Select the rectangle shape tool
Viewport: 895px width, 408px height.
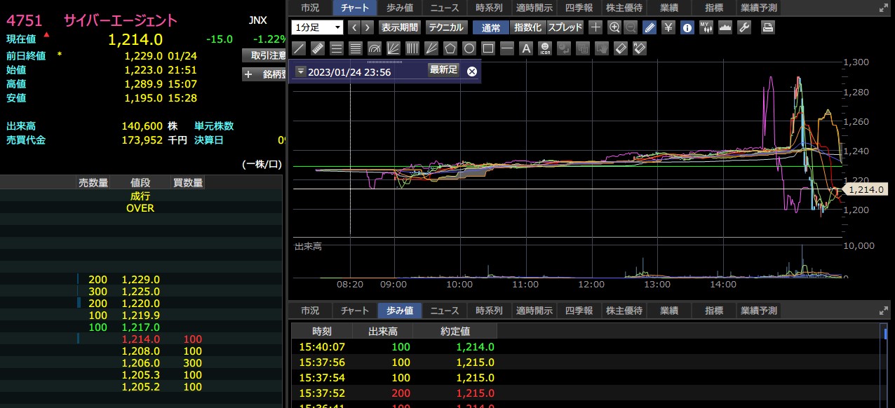tap(487, 48)
